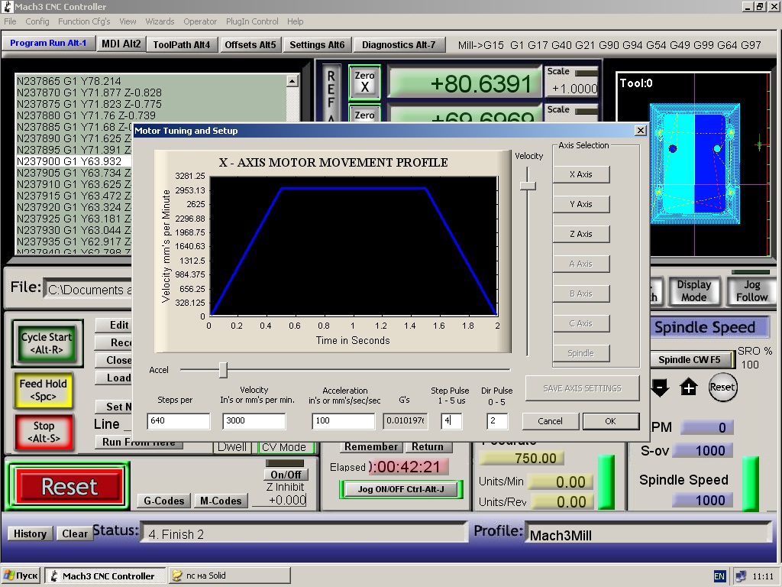This screenshot has width=782, height=587.
Task: Open the Config menu
Action: point(37,21)
